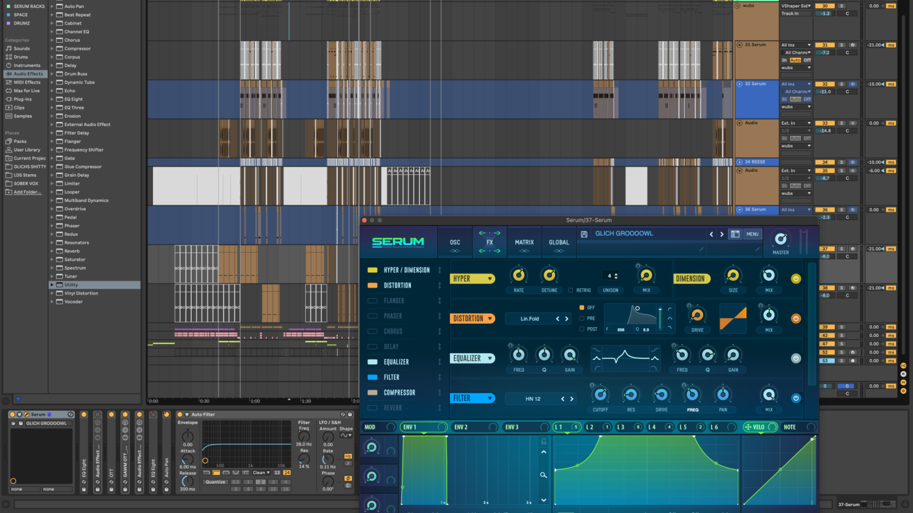Select POST filter mode in Distortion

coord(582,329)
